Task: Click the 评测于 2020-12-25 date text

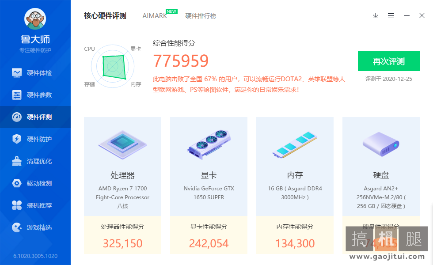Action: pos(389,79)
